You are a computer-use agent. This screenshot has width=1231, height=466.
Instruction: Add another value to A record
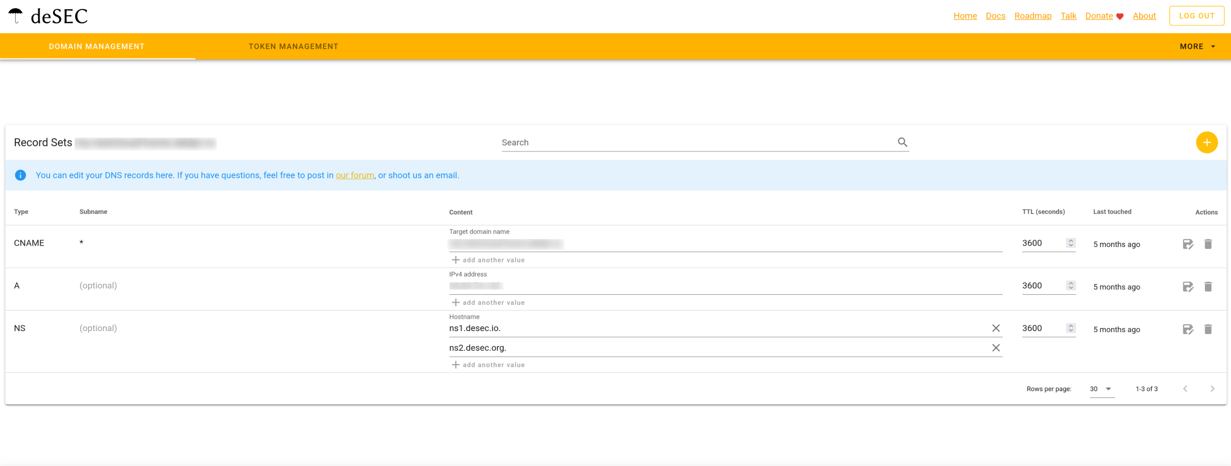click(x=488, y=303)
